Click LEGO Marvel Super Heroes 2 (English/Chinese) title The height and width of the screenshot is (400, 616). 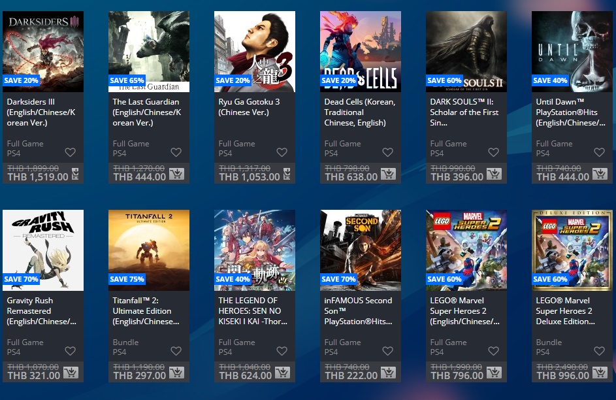pyautogui.click(x=464, y=311)
